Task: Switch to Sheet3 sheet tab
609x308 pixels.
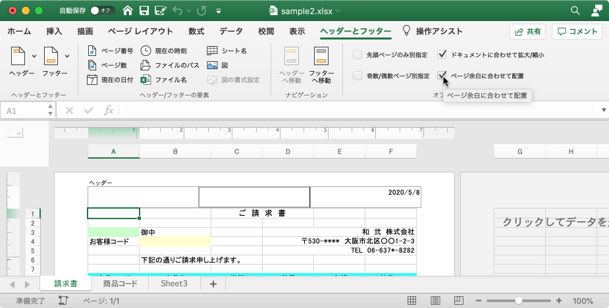Action: coord(174,284)
